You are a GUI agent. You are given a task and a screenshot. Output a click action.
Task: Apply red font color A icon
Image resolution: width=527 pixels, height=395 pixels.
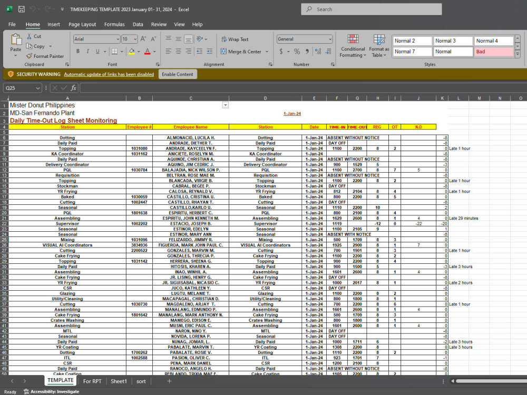tap(147, 52)
